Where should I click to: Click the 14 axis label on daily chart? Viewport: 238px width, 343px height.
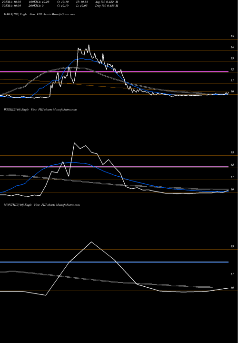coord(232,47)
